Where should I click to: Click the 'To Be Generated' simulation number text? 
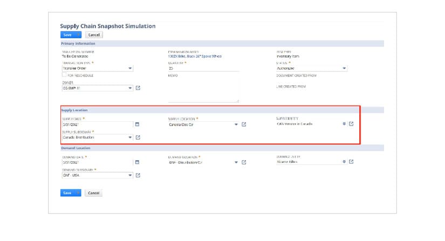pos(75,57)
